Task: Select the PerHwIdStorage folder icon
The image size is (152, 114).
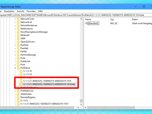Action: [18, 55]
